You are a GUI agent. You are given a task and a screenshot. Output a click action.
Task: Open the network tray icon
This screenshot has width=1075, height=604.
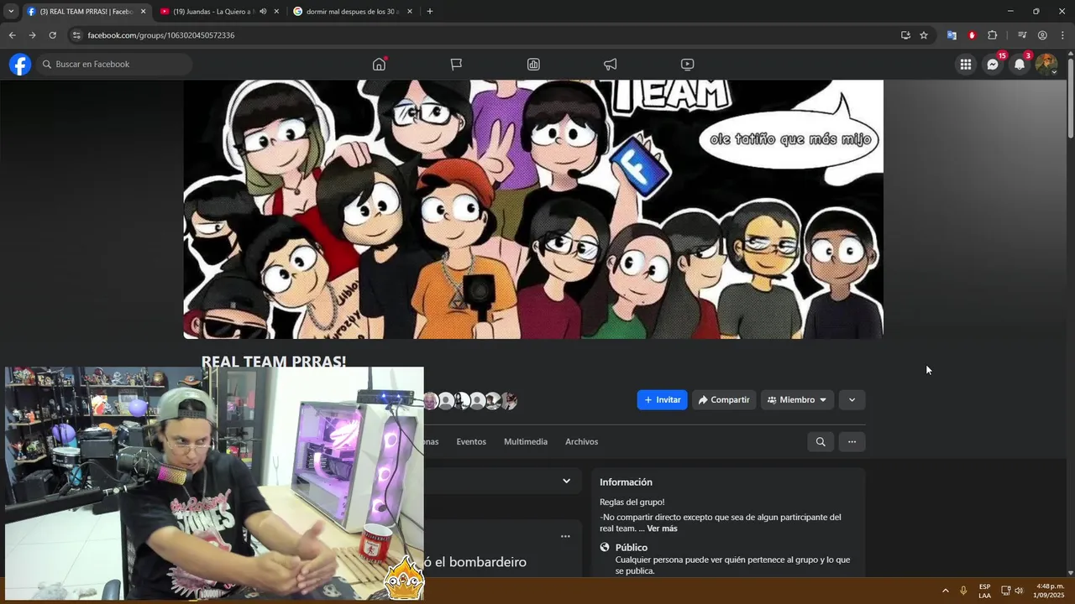click(x=1005, y=591)
